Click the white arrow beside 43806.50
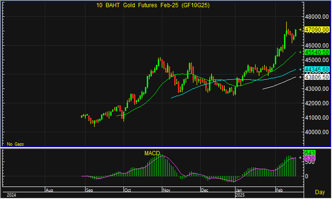332x199 pixels. pyautogui.click(x=300, y=77)
